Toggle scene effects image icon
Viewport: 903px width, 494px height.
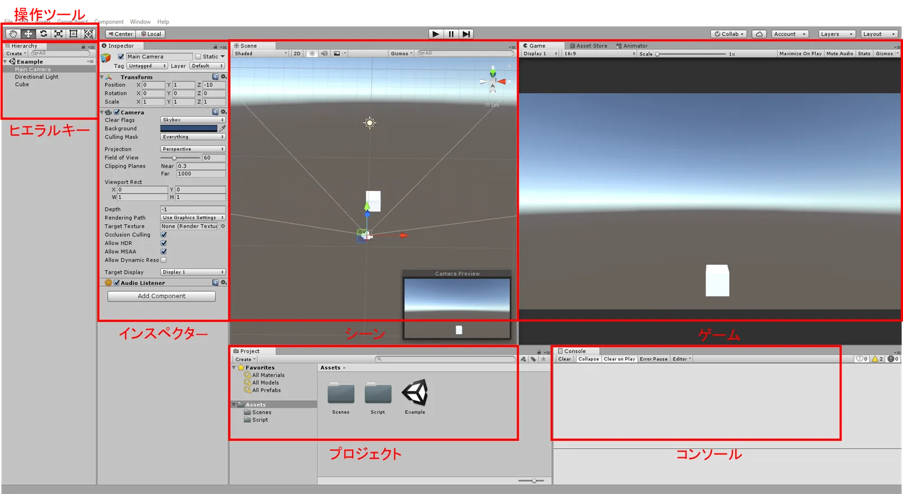point(337,54)
